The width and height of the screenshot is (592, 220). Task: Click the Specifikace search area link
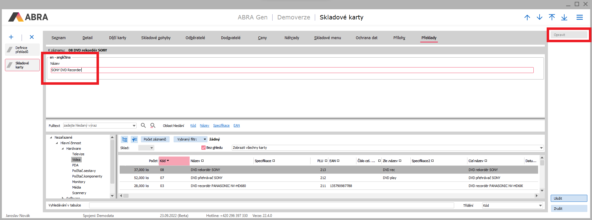pos(221,125)
